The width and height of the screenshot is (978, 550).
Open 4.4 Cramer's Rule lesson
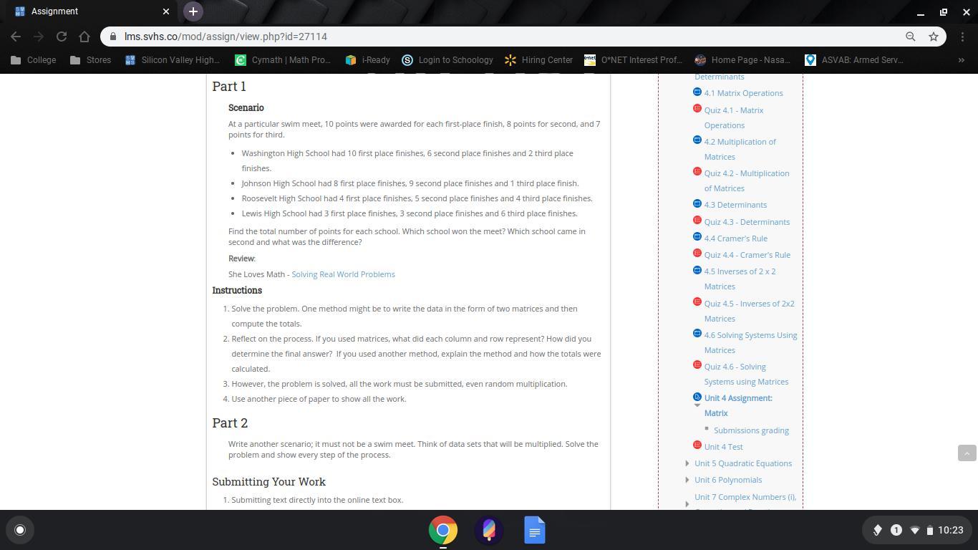tap(735, 238)
